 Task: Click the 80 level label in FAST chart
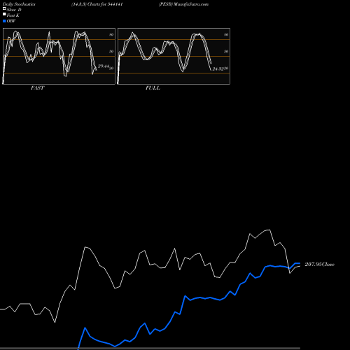coord(111,34)
